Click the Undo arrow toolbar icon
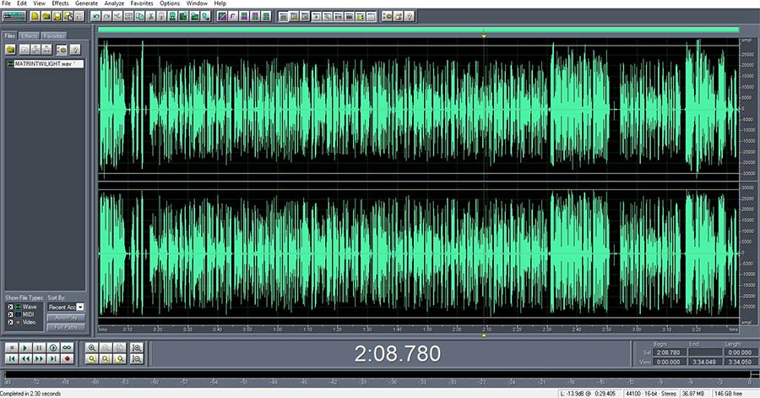Image resolution: width=760 pixels, height=398 pixels. point(95,17)
